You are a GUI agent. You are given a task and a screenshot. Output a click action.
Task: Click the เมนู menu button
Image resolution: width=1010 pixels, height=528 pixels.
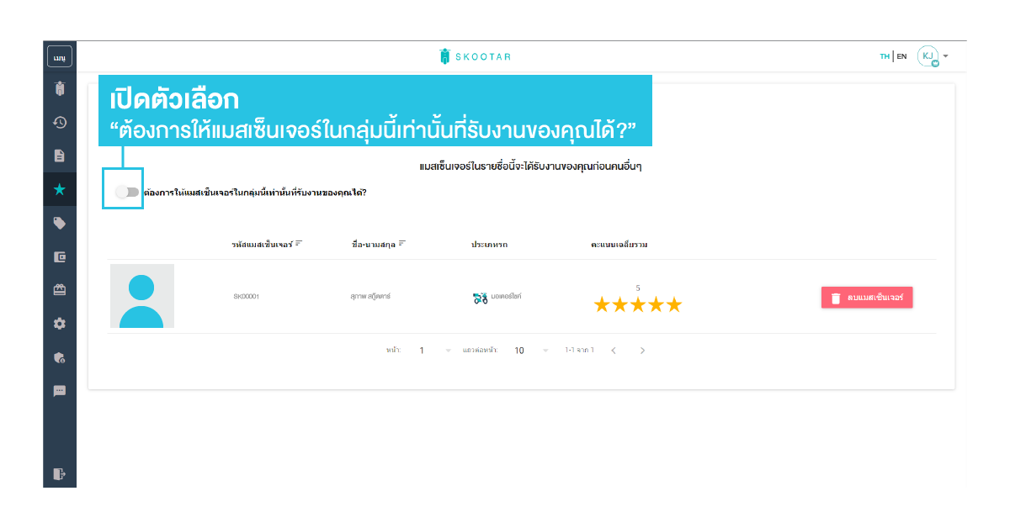pyautogui.click(x=60, y=56)
